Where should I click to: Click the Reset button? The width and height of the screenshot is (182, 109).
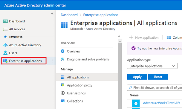pyautogui.click(x=158, y=77)
